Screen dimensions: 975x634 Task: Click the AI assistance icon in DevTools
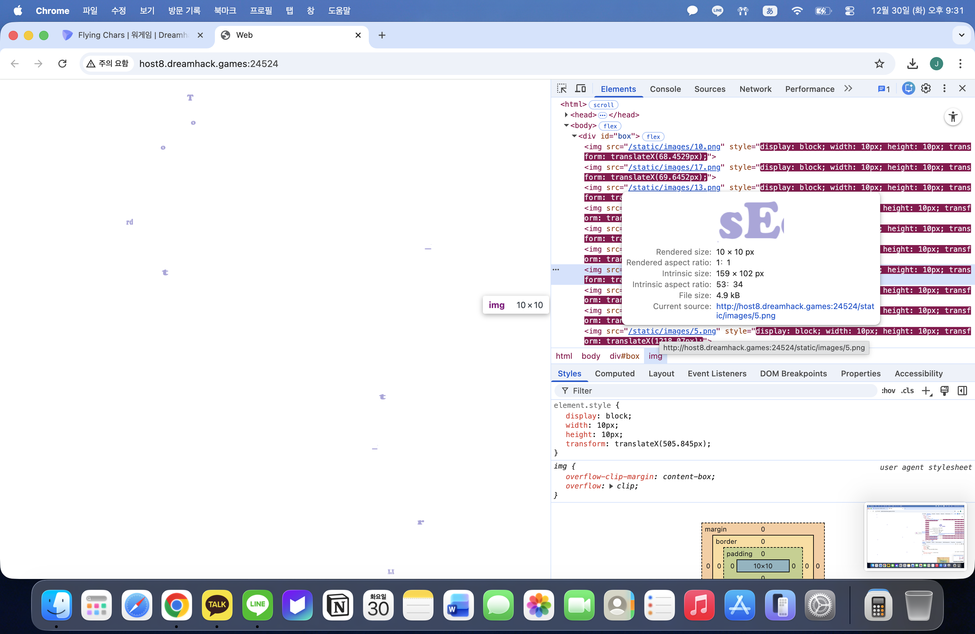(x=908, y=89)
